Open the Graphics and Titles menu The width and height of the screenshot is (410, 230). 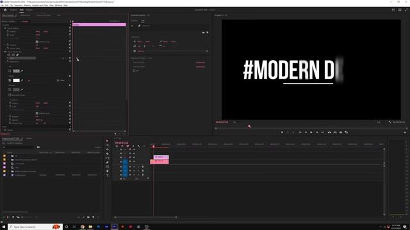[40, 5]
